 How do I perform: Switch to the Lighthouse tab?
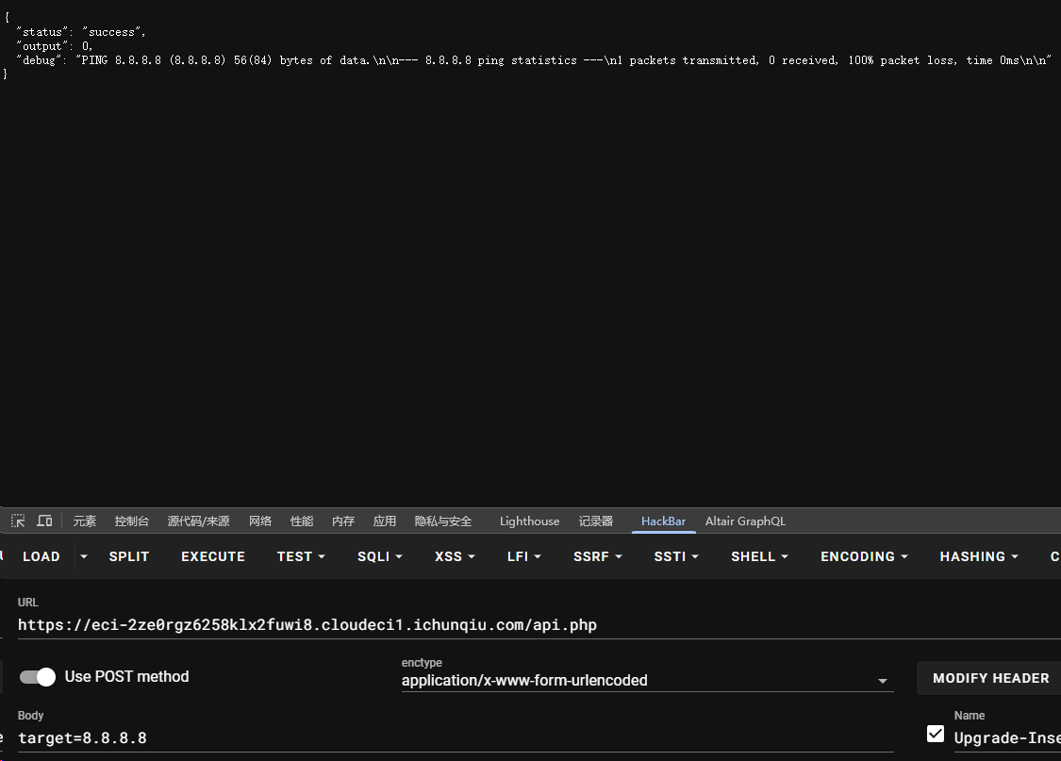529,521
